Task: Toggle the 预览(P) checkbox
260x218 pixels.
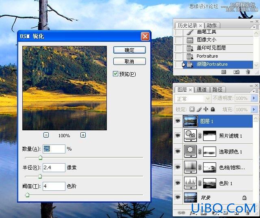Action: point(115,74)
